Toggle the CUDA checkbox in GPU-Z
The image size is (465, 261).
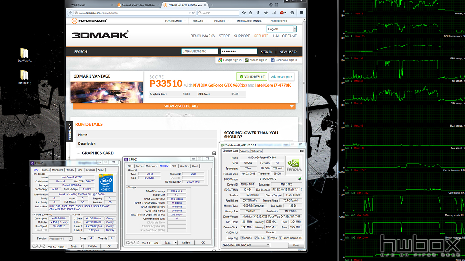click(x=255, y=238)
